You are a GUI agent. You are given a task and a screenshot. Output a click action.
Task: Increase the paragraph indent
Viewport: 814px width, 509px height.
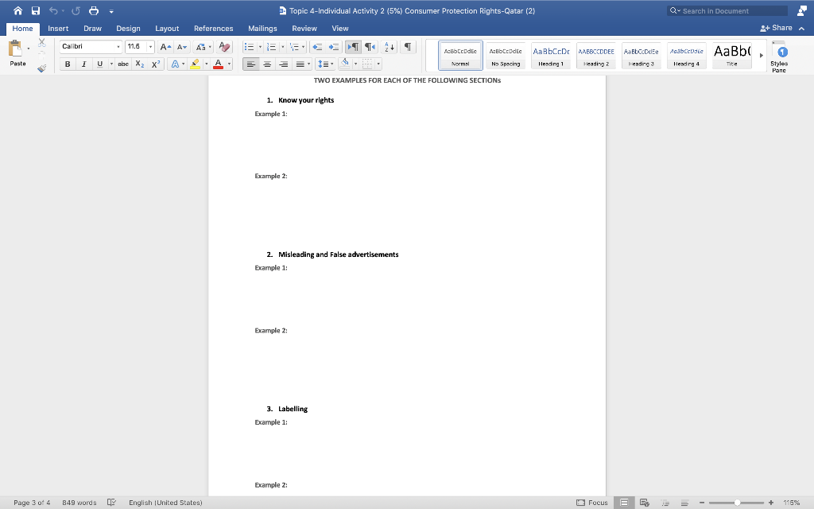tap(334, 47)
